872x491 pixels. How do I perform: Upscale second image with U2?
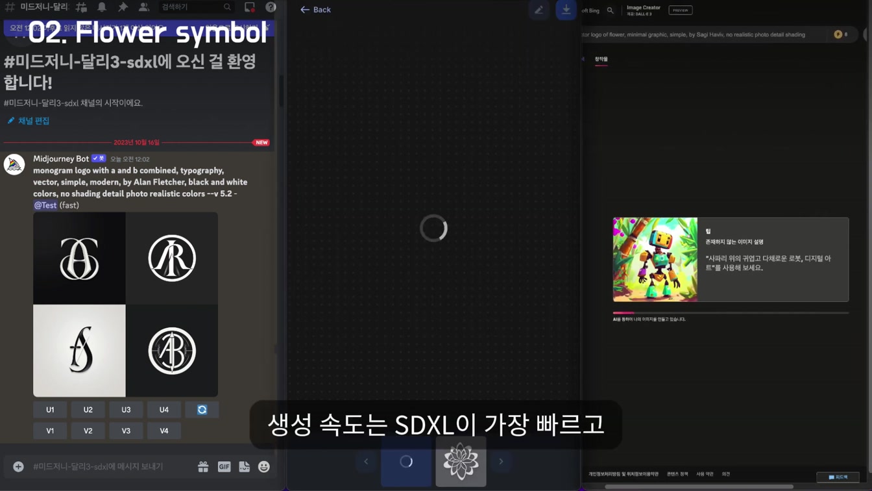click(88, 410)
